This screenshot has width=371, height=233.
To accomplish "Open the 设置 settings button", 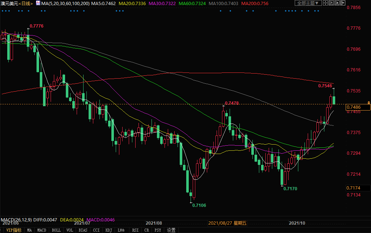I will click(x=171, y=230).
